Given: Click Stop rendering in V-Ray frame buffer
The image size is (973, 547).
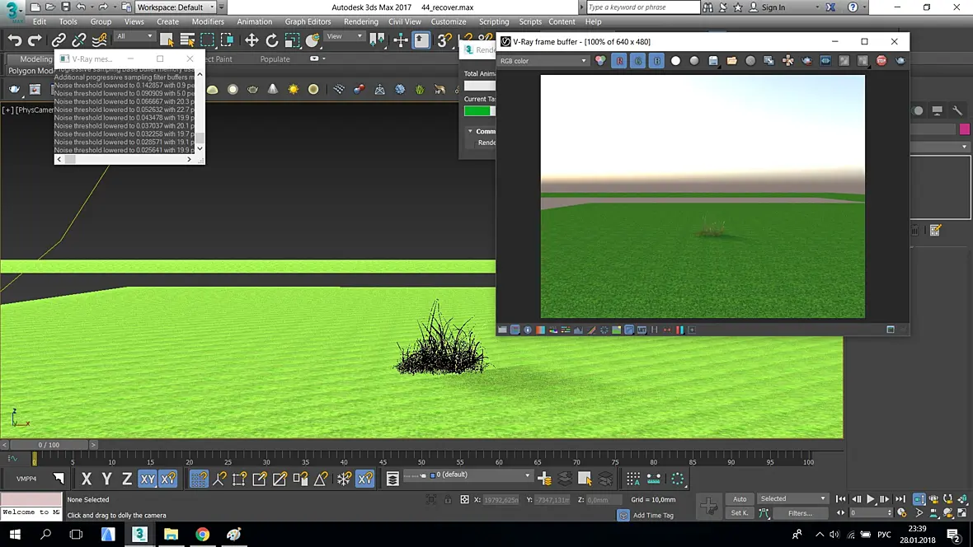Looking at the screenshot, I should pyautogui.click(x=881, y=61).
